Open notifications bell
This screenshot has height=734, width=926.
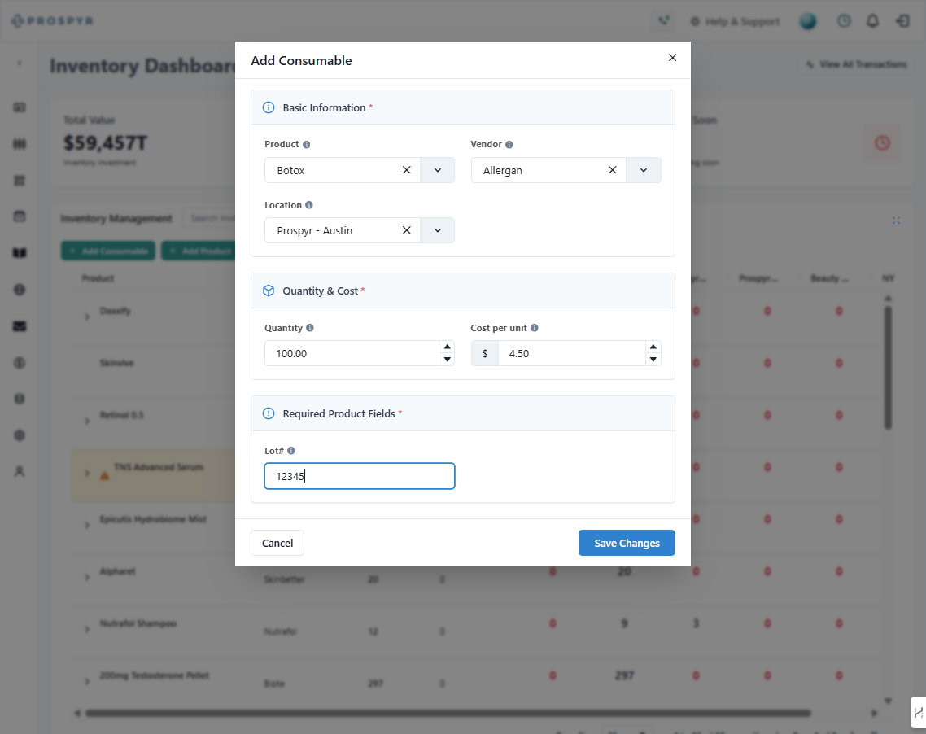[x=872, y=21]
